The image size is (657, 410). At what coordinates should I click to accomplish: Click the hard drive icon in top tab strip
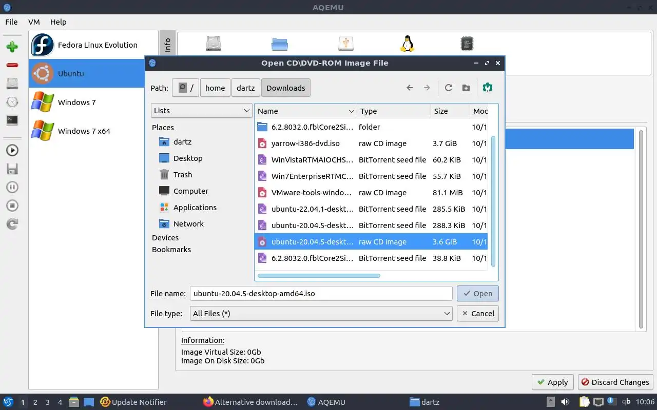(x=214, y=44)
